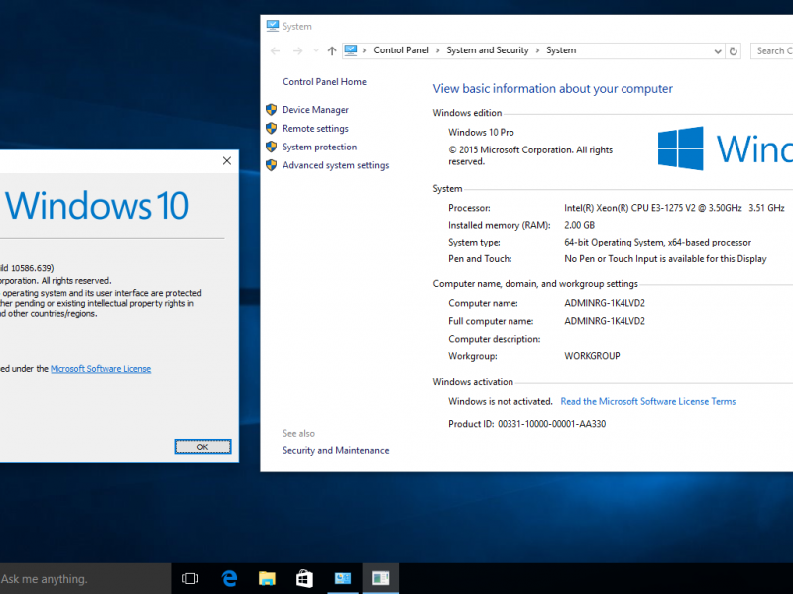Expand the chevron after Control Panel breadcrumb
This screenshot has width=793, height=594.
point(437,50)
